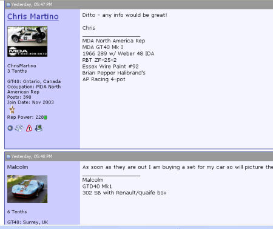Click Malcolm's blue GT40 avatar image
Image resolution: width=273 pixels, height=229 pixels.
coord(27,189)
